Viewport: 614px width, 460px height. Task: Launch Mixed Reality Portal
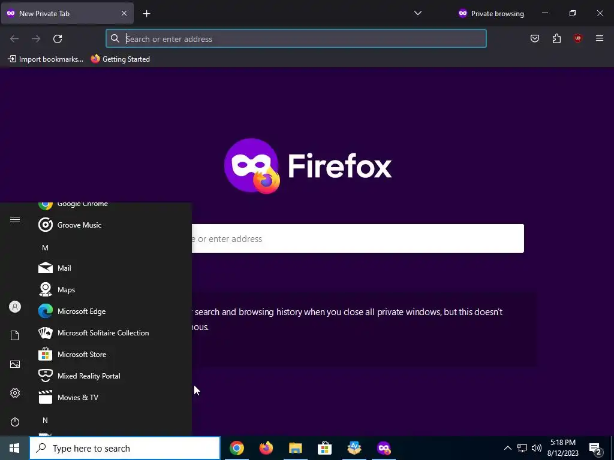click(115, 376)
